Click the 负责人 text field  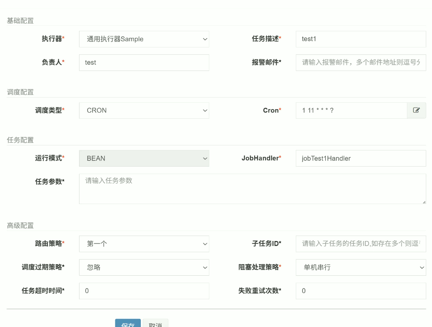click(x=144, y=62)
